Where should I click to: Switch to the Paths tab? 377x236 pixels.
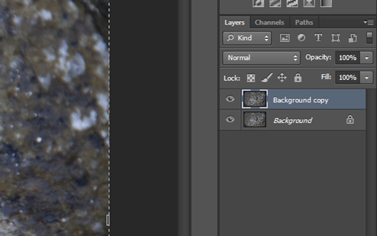(x=304, y=22)
